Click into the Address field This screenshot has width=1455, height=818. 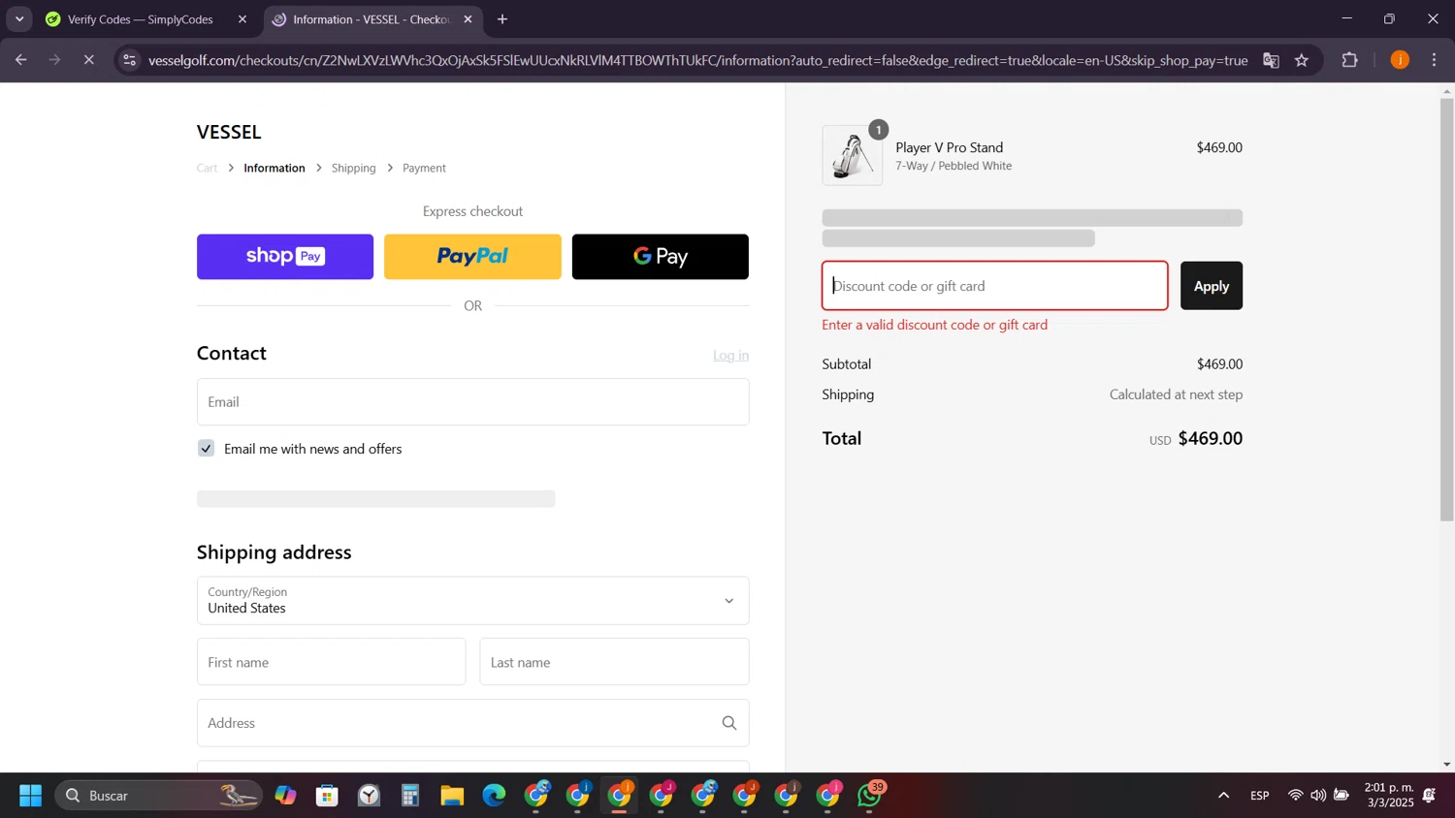(x=473, y=723)
